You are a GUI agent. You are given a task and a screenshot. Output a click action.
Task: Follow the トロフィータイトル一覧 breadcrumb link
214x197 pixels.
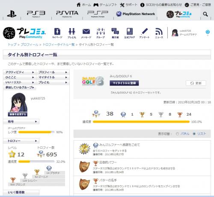(59, 44)
